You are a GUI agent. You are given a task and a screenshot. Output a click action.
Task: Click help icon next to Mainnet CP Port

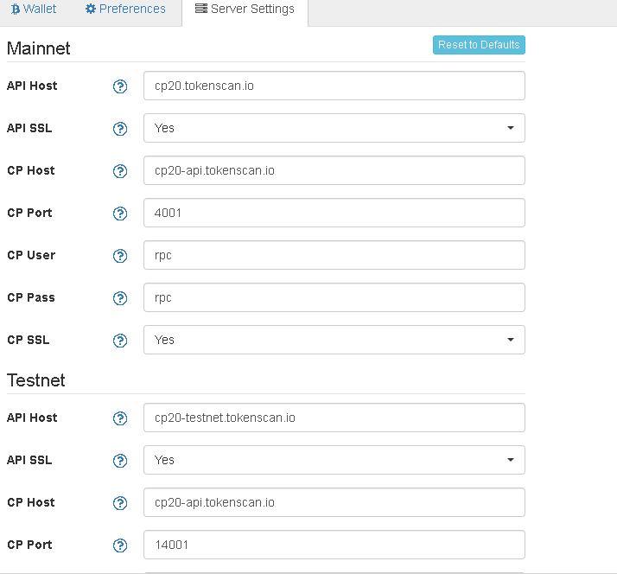pyautogui.click(x=120, y=214)
